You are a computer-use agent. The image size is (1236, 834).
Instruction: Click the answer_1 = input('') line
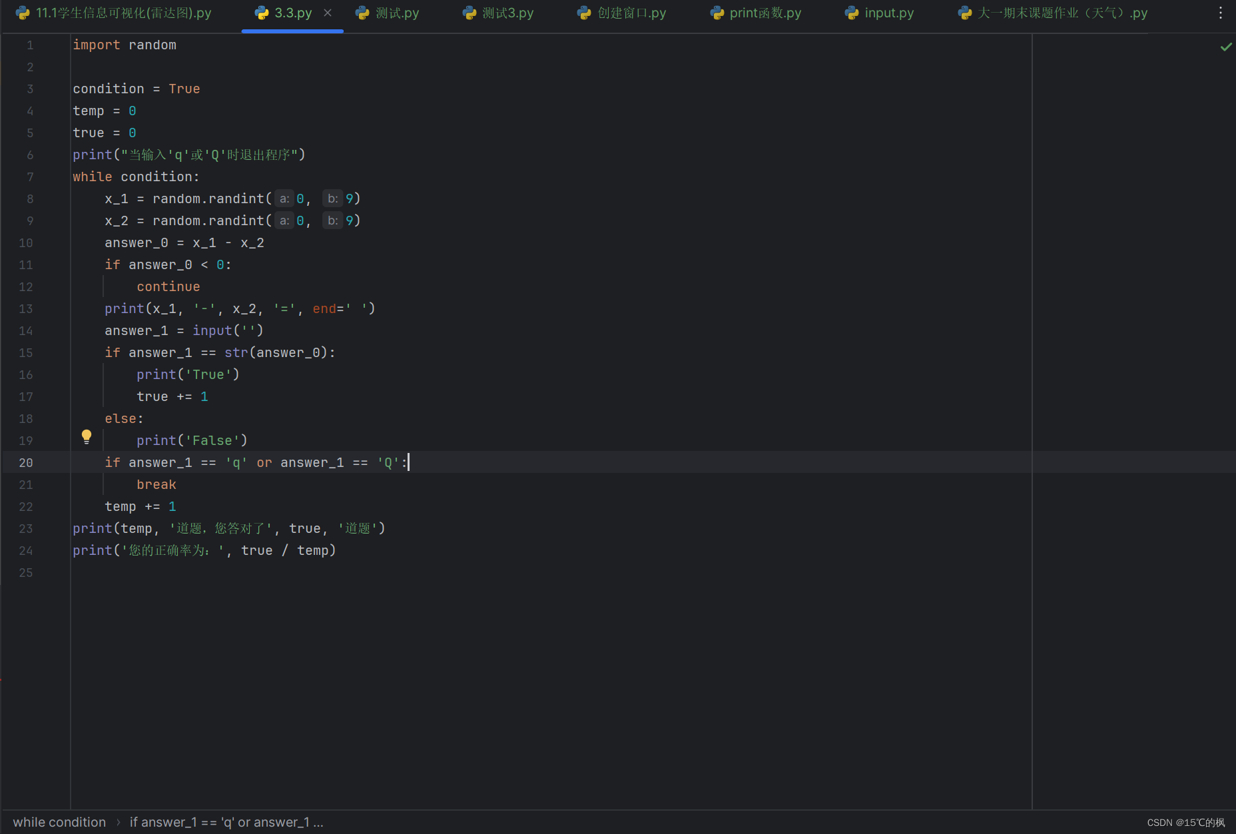pos(184,330)
